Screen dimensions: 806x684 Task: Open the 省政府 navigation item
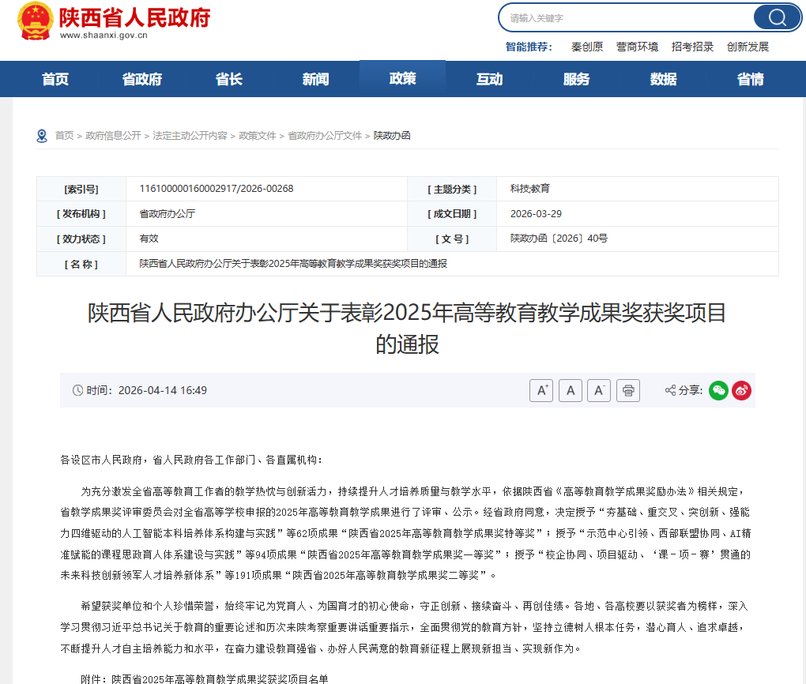[142, 79]
